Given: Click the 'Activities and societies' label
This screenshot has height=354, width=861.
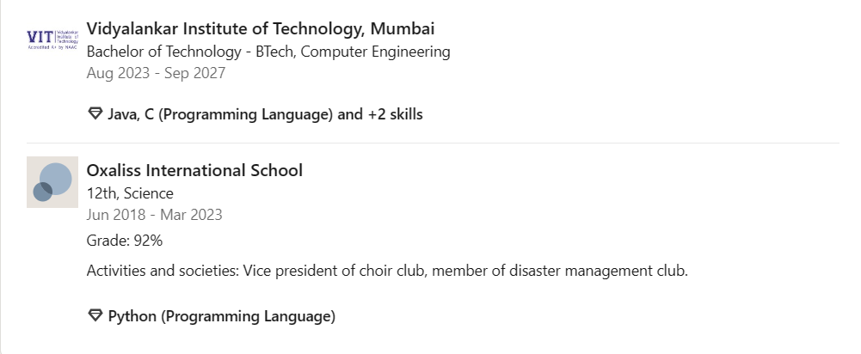Looking at the screenshot, I should [x=163, y=271].
